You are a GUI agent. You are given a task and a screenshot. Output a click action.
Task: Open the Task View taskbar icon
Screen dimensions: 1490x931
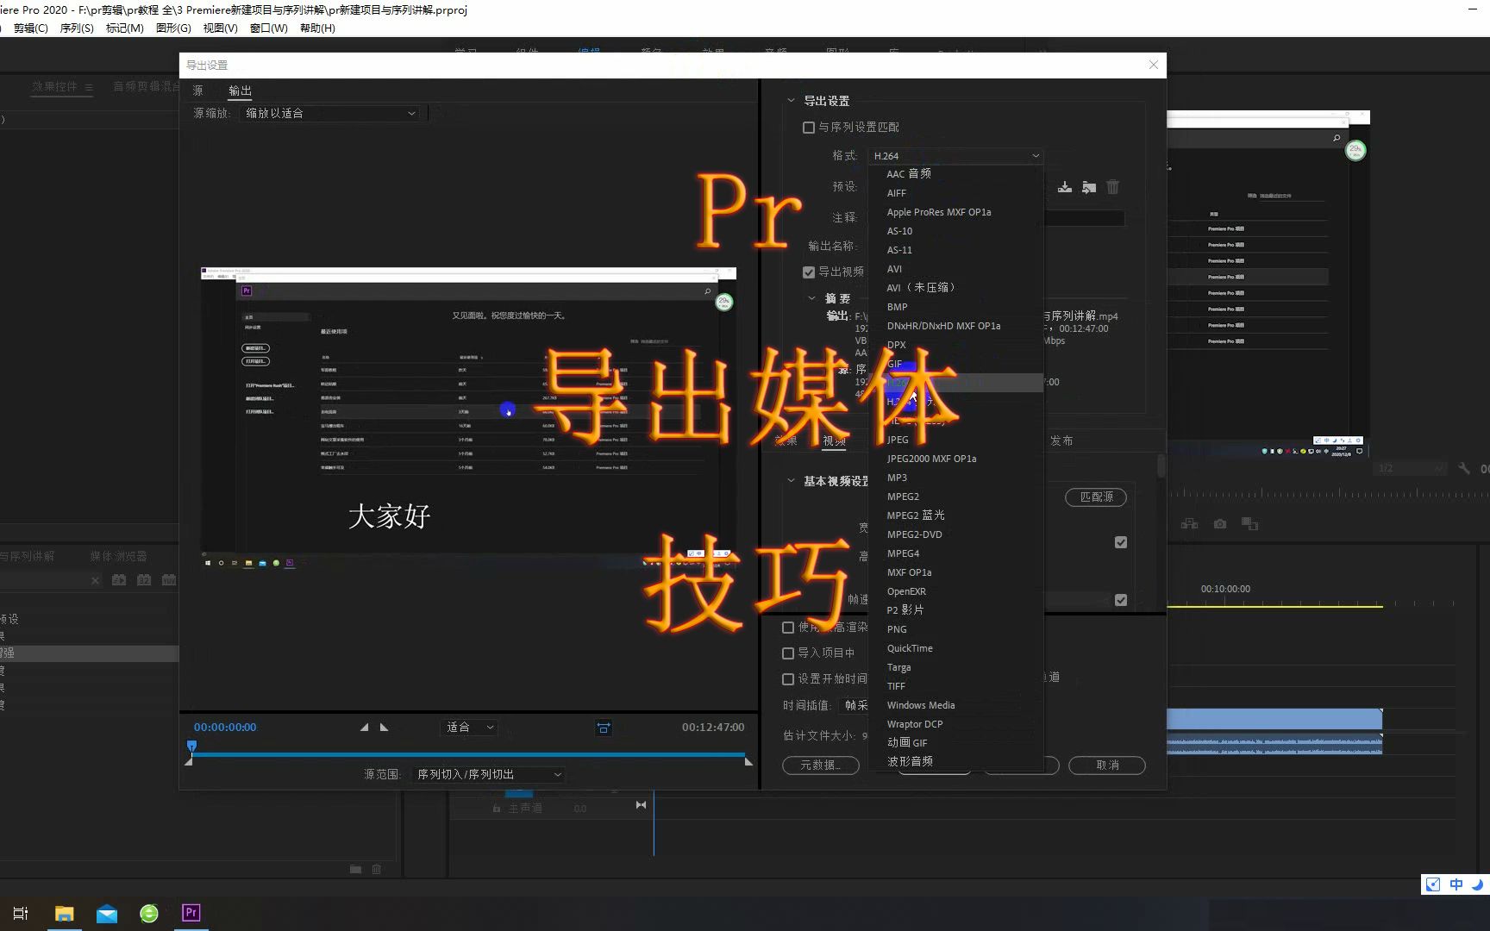[21, 913]
